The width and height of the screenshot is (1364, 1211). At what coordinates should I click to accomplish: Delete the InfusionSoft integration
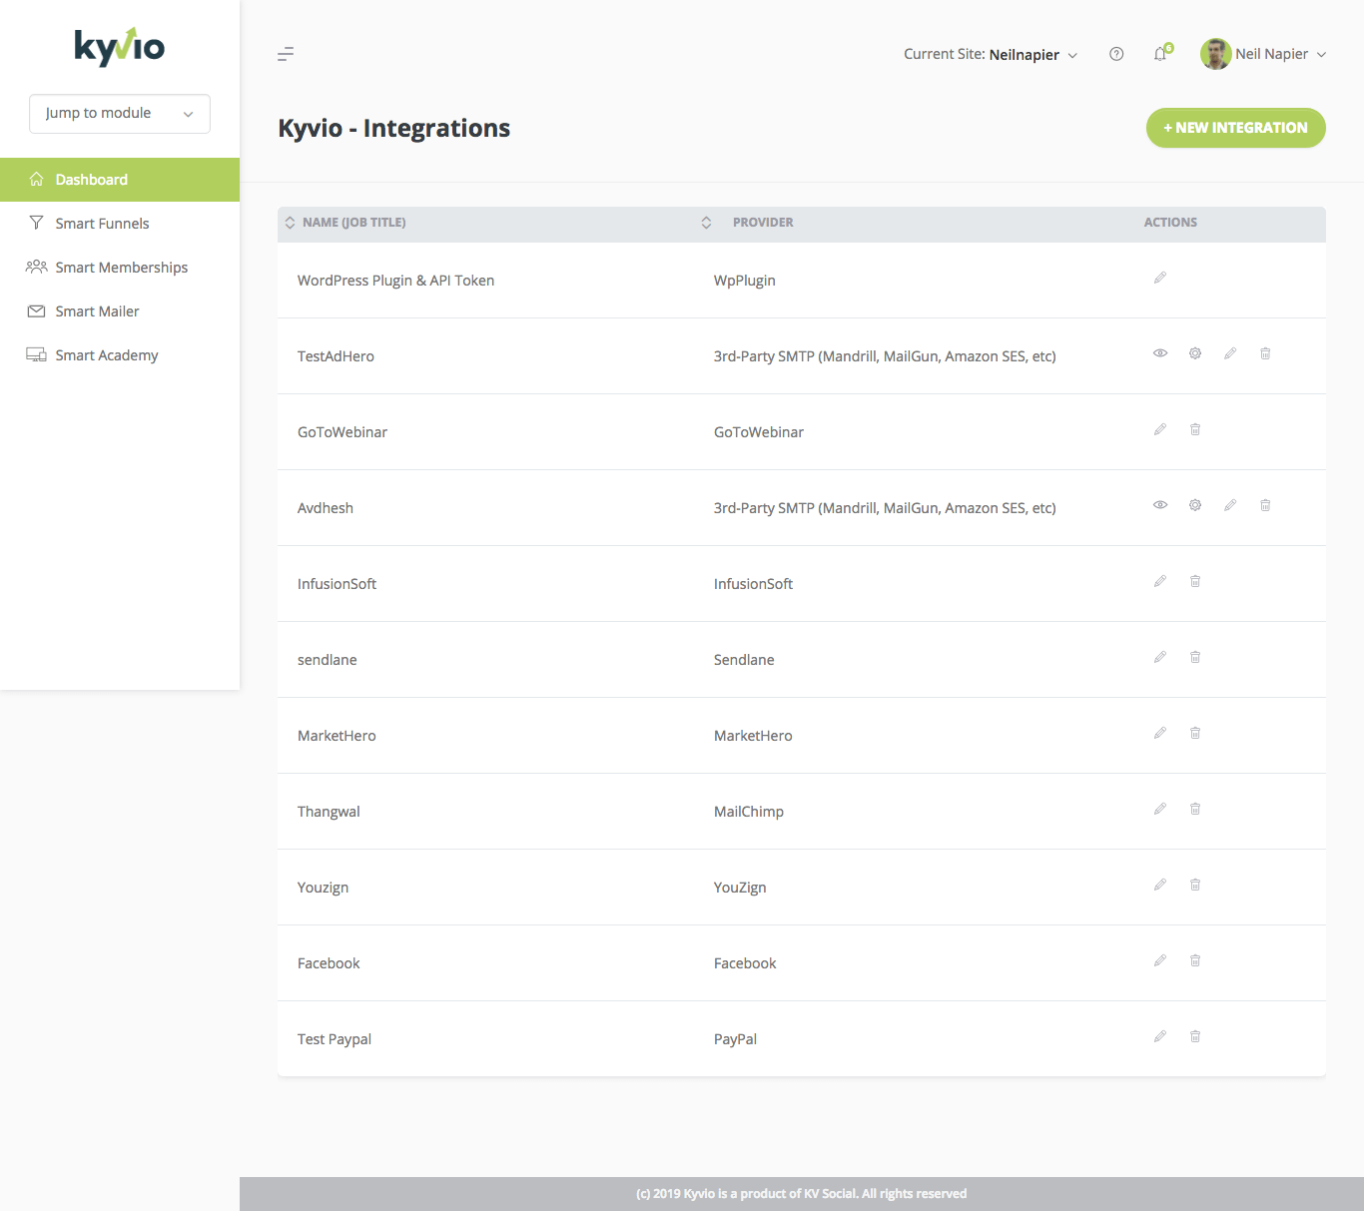(x=1195, y=581)
